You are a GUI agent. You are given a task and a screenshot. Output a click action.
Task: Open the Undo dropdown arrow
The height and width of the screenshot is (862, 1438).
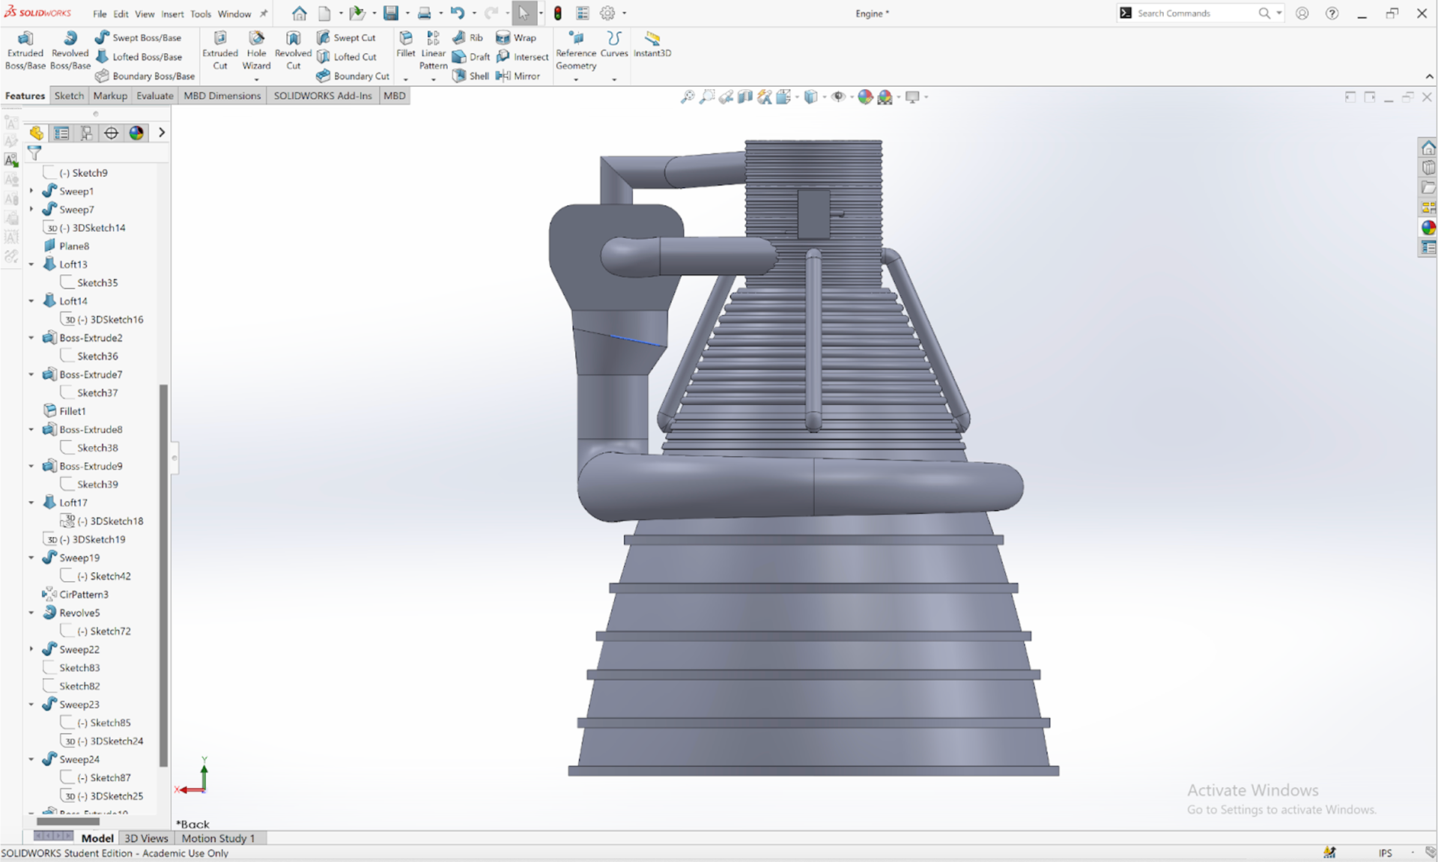click(474, 13)
